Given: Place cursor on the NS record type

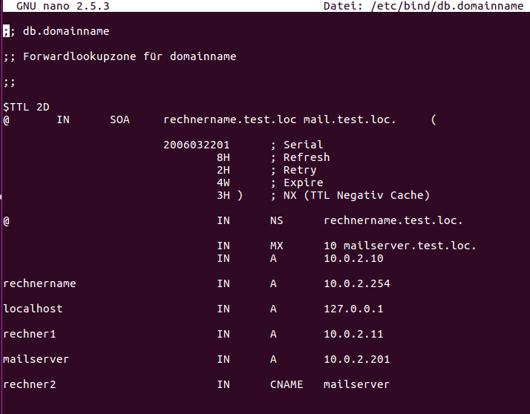Looking at the screenshot, I should pos(276,220).
